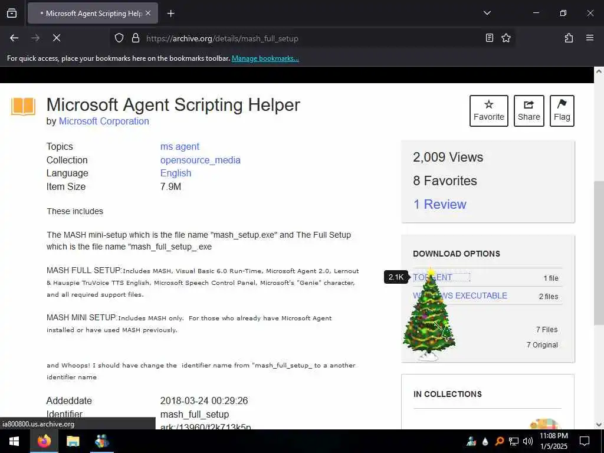
Task: Close the Microsoft Agent Scripting Helper tab
Action: coord(148,13)
